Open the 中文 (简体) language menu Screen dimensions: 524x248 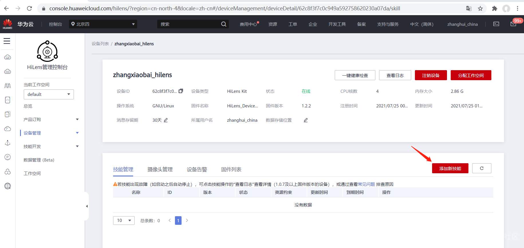422,24
